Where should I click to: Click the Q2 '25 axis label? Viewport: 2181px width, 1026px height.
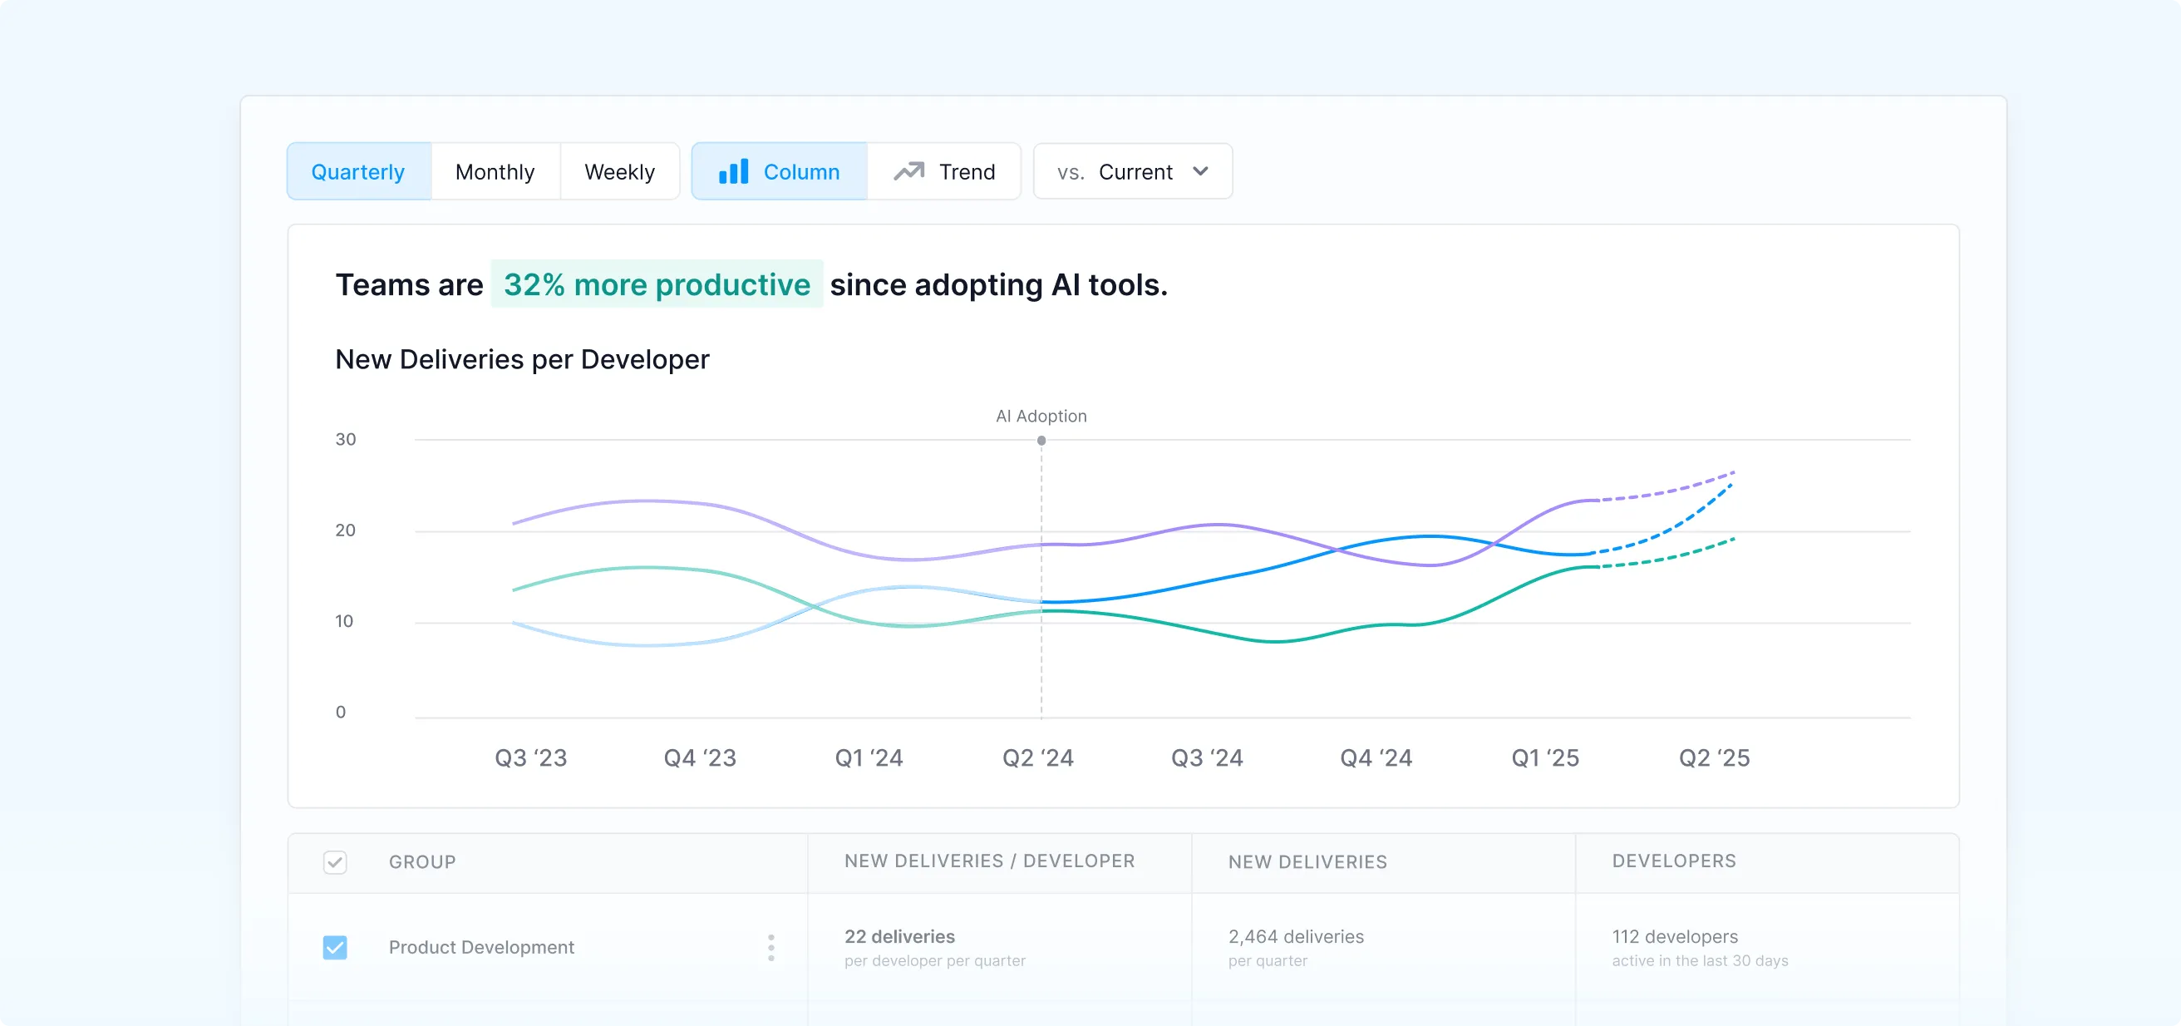1715,757
